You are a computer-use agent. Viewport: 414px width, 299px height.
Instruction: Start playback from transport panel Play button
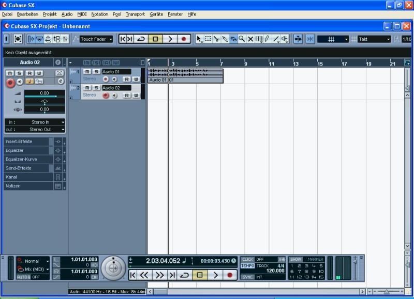[x=216, y=275]
